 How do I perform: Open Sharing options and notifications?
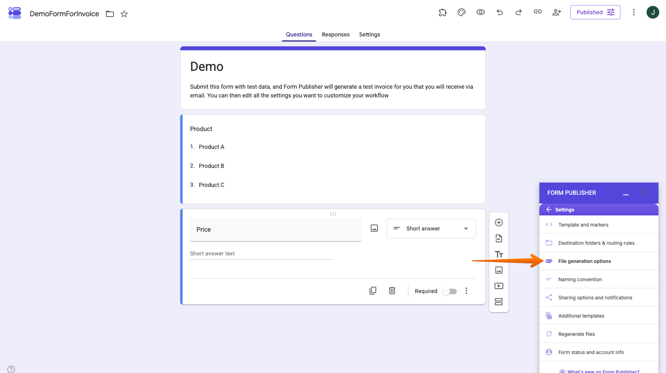[x=599, y=297]
